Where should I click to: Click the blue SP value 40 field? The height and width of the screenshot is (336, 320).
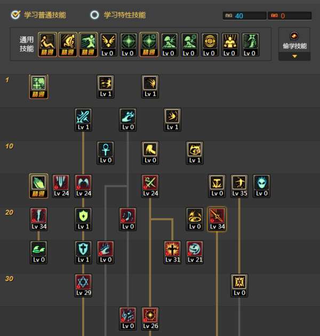244,15
